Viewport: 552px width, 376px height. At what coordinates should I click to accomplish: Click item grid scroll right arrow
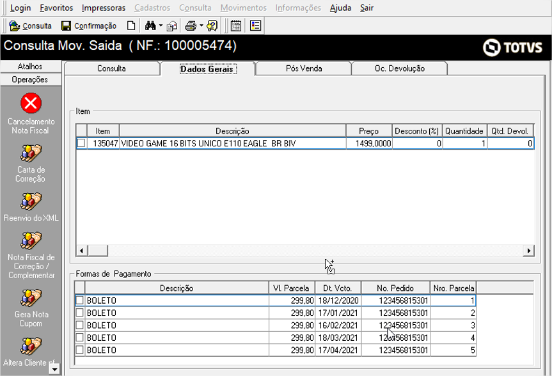[x=529, y=251]
